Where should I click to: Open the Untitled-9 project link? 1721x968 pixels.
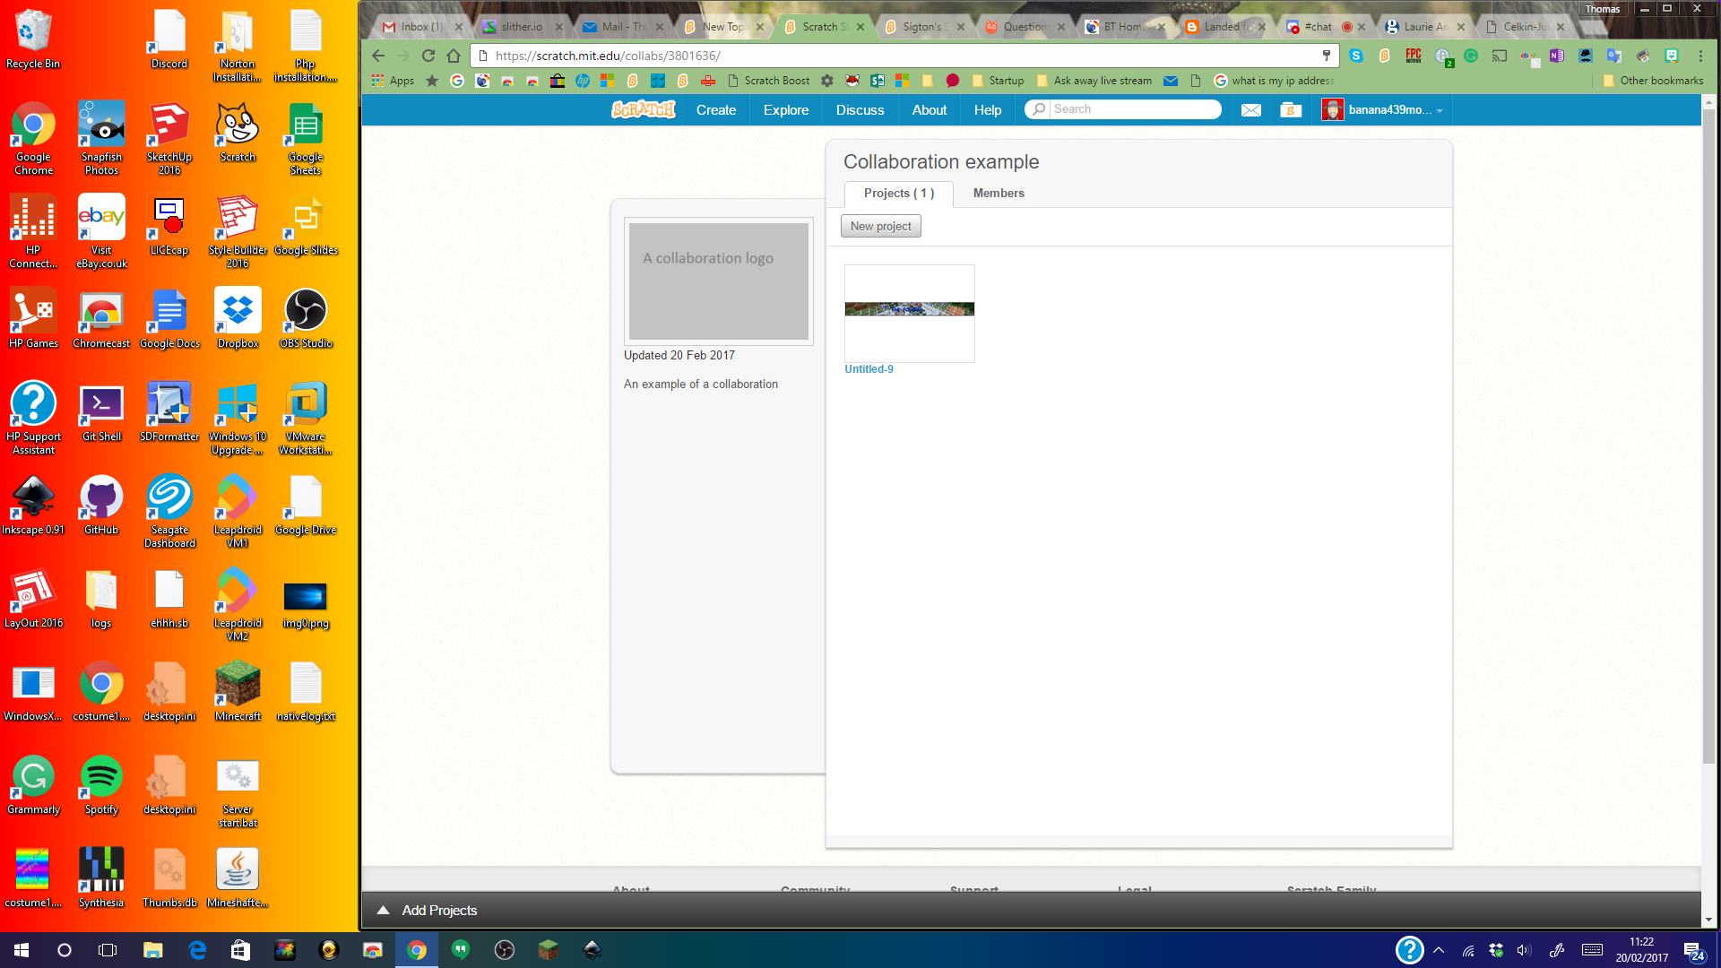click(869, 369)
